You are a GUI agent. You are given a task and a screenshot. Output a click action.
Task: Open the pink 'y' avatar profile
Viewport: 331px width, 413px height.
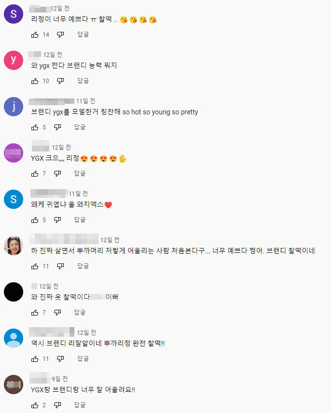pyautogui.click(x=14, y=60)
